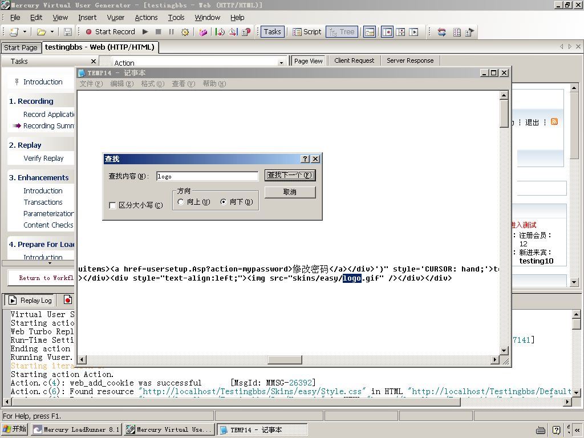
Task: Click the End Transaction clock icon
Action: pyautogui.click(x=233, y=32)
